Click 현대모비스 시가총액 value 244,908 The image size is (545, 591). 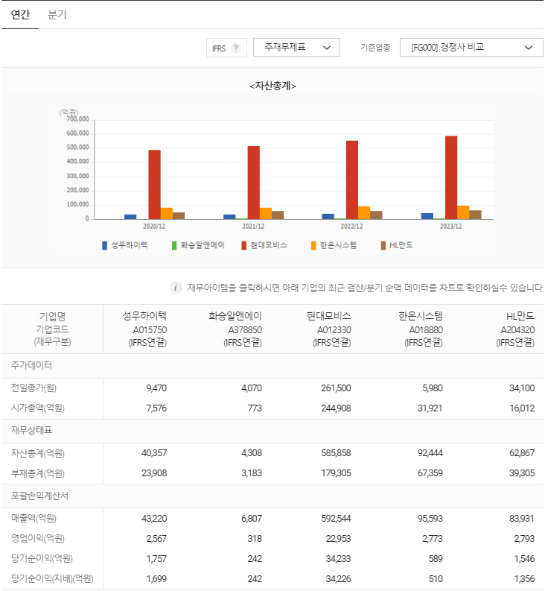[x=336, y=408]
